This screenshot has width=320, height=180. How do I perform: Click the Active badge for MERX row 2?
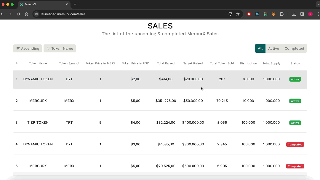point(295,101)
